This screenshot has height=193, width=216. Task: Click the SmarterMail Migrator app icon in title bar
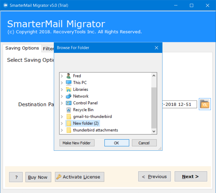pyautogui.click(x=6, y=5)
